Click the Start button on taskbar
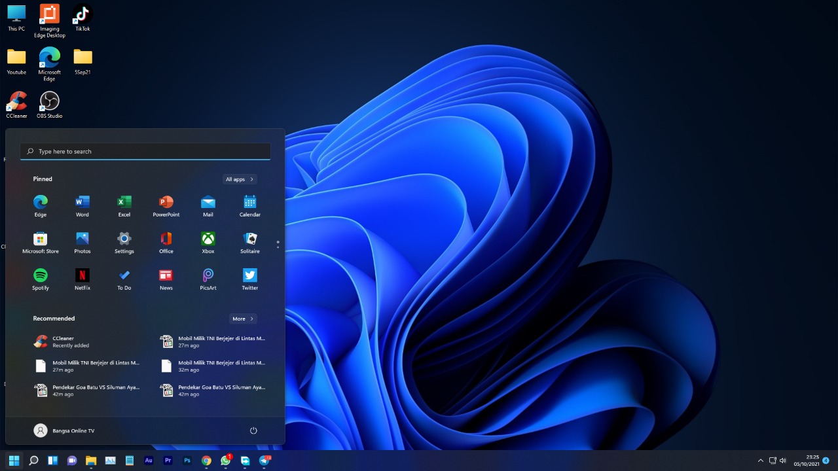The width and height of the screenshot is (838, 471). 14,461
